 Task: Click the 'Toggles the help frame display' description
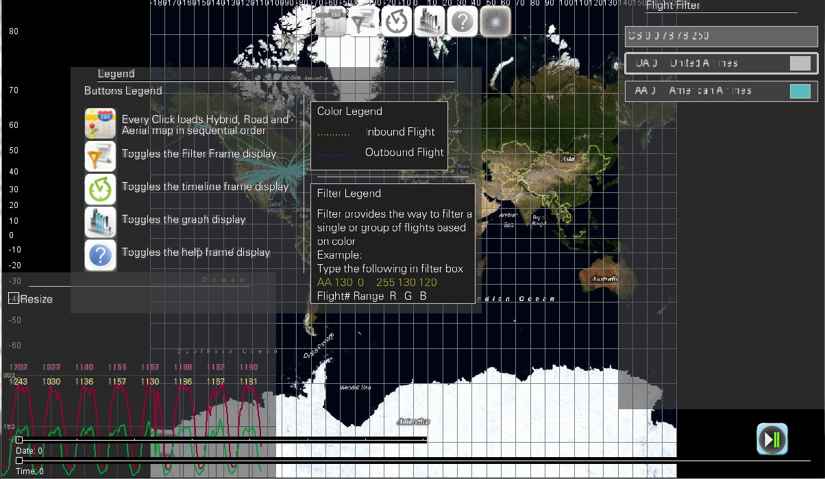[196, 253]
